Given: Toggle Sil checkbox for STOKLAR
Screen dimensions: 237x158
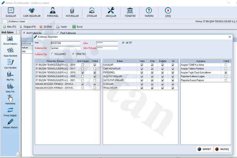Looking at the screenshot, I should click(x=173, y=84).
